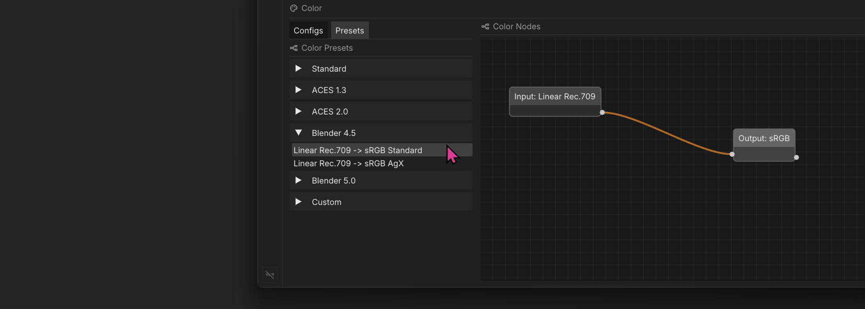This screenshot has height=309, width=865.
Task: Select the Presets tab
Action: point(350,31)
